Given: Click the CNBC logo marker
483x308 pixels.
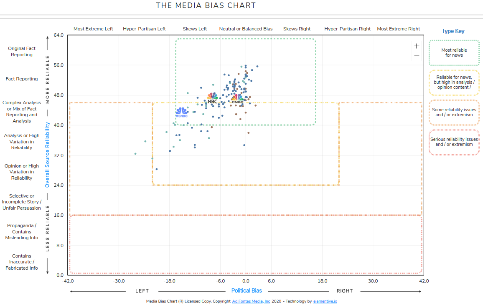Looking at the screenshot, I should pos(237,99).
